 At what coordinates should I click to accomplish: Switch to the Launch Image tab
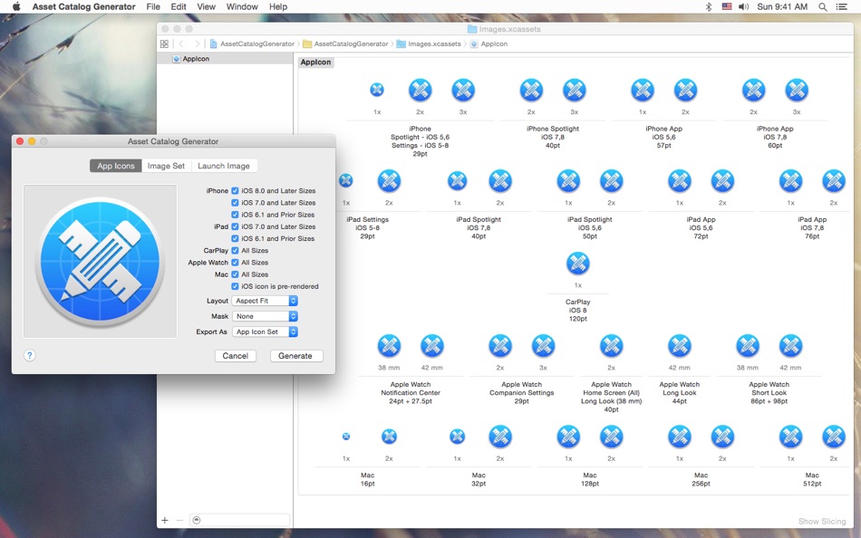coord(224,166)
